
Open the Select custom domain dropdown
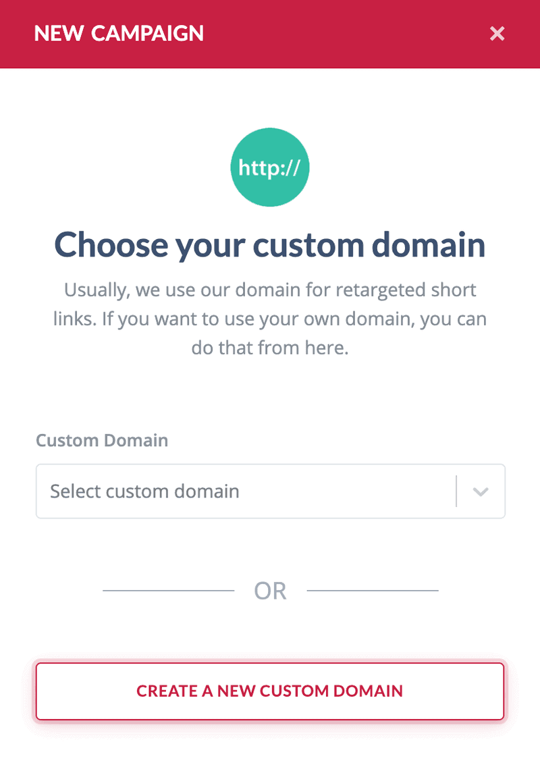tap(271, 491)
